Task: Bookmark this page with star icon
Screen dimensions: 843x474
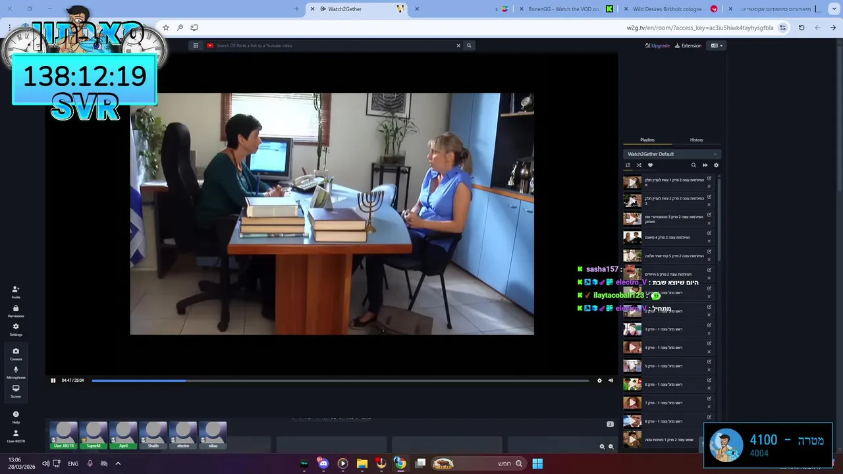Action: pyautogui.click(x=166, y=28)
